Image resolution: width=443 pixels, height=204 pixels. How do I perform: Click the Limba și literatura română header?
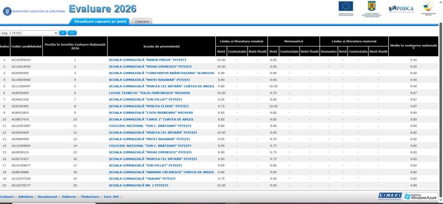click(x=241, y=41)
